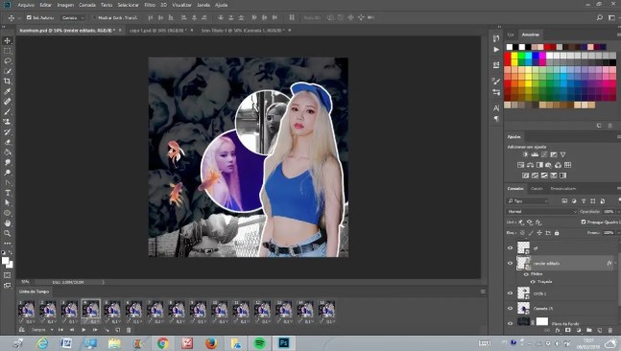The image size is (621, 351).
Task: Select the Brush tool
Action: coord(7,112)
